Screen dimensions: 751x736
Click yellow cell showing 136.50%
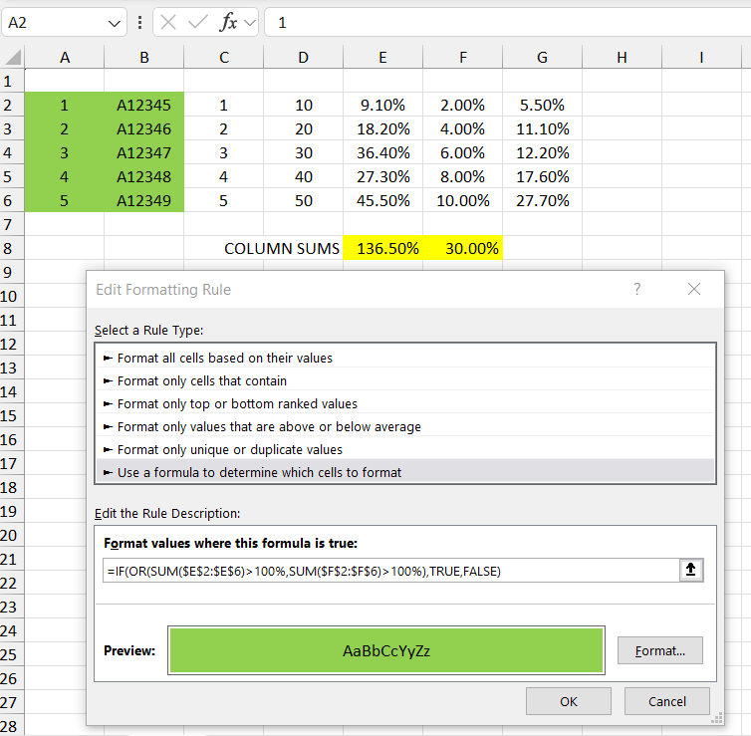pos(383,248)
